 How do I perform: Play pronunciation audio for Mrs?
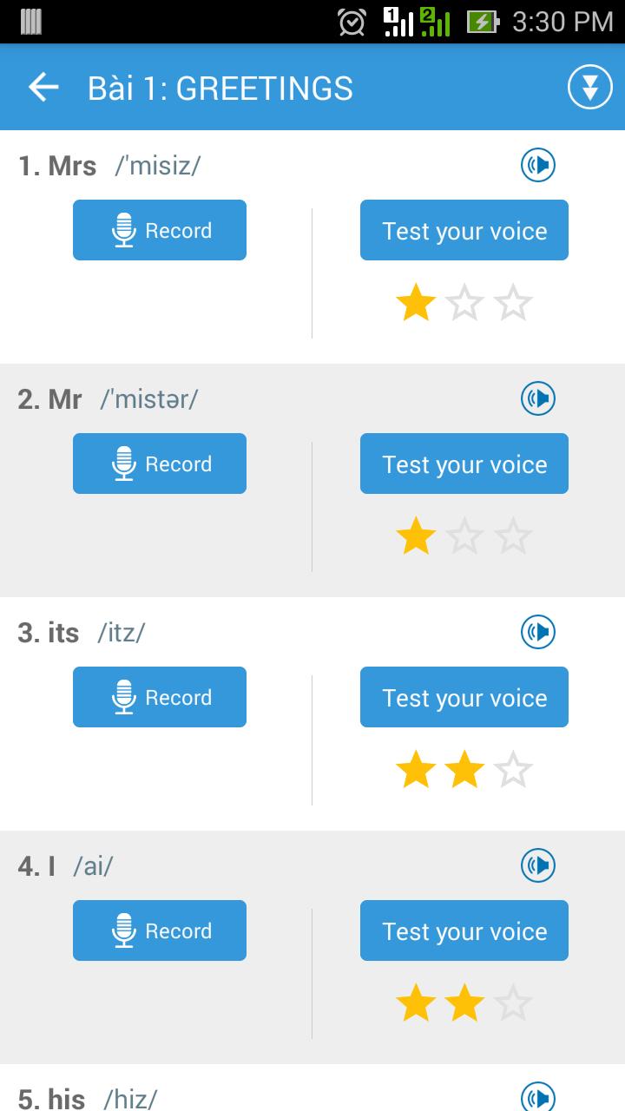coord(538,165)
